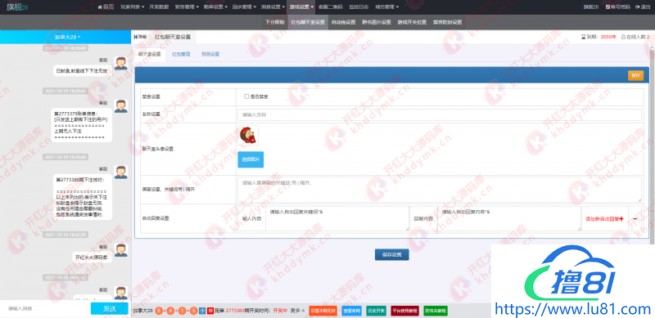Open the 玩家列表 dropdown menu

point(133,7)
